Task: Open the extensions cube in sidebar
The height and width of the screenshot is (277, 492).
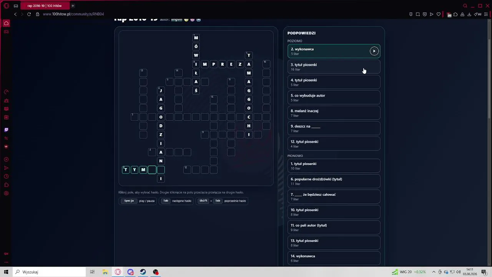Action: [6, 185]
